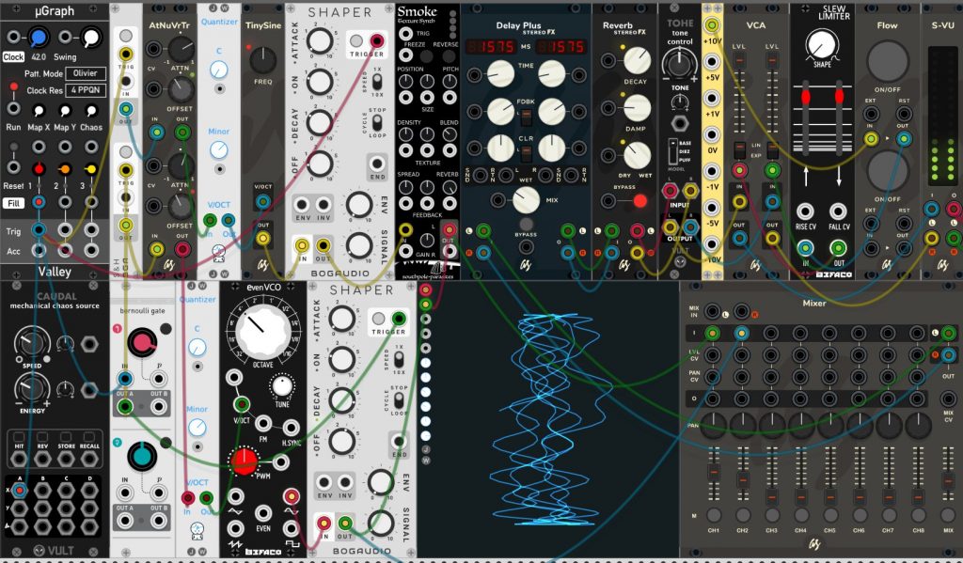Click the Caudal SPEED knob

[31, 343]
